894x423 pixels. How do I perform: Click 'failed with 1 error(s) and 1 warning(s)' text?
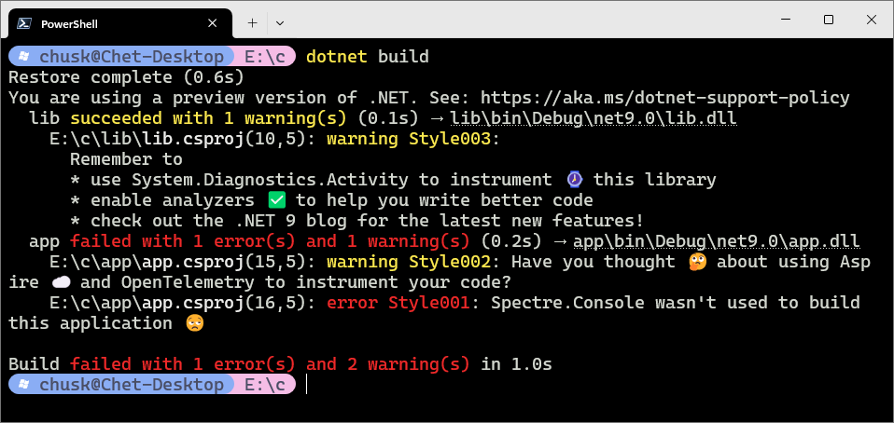click(270, 241)
